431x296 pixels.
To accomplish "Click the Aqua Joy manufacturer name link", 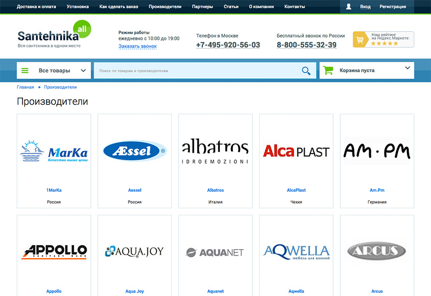I will pyautogui.click(x=135, y=291).
